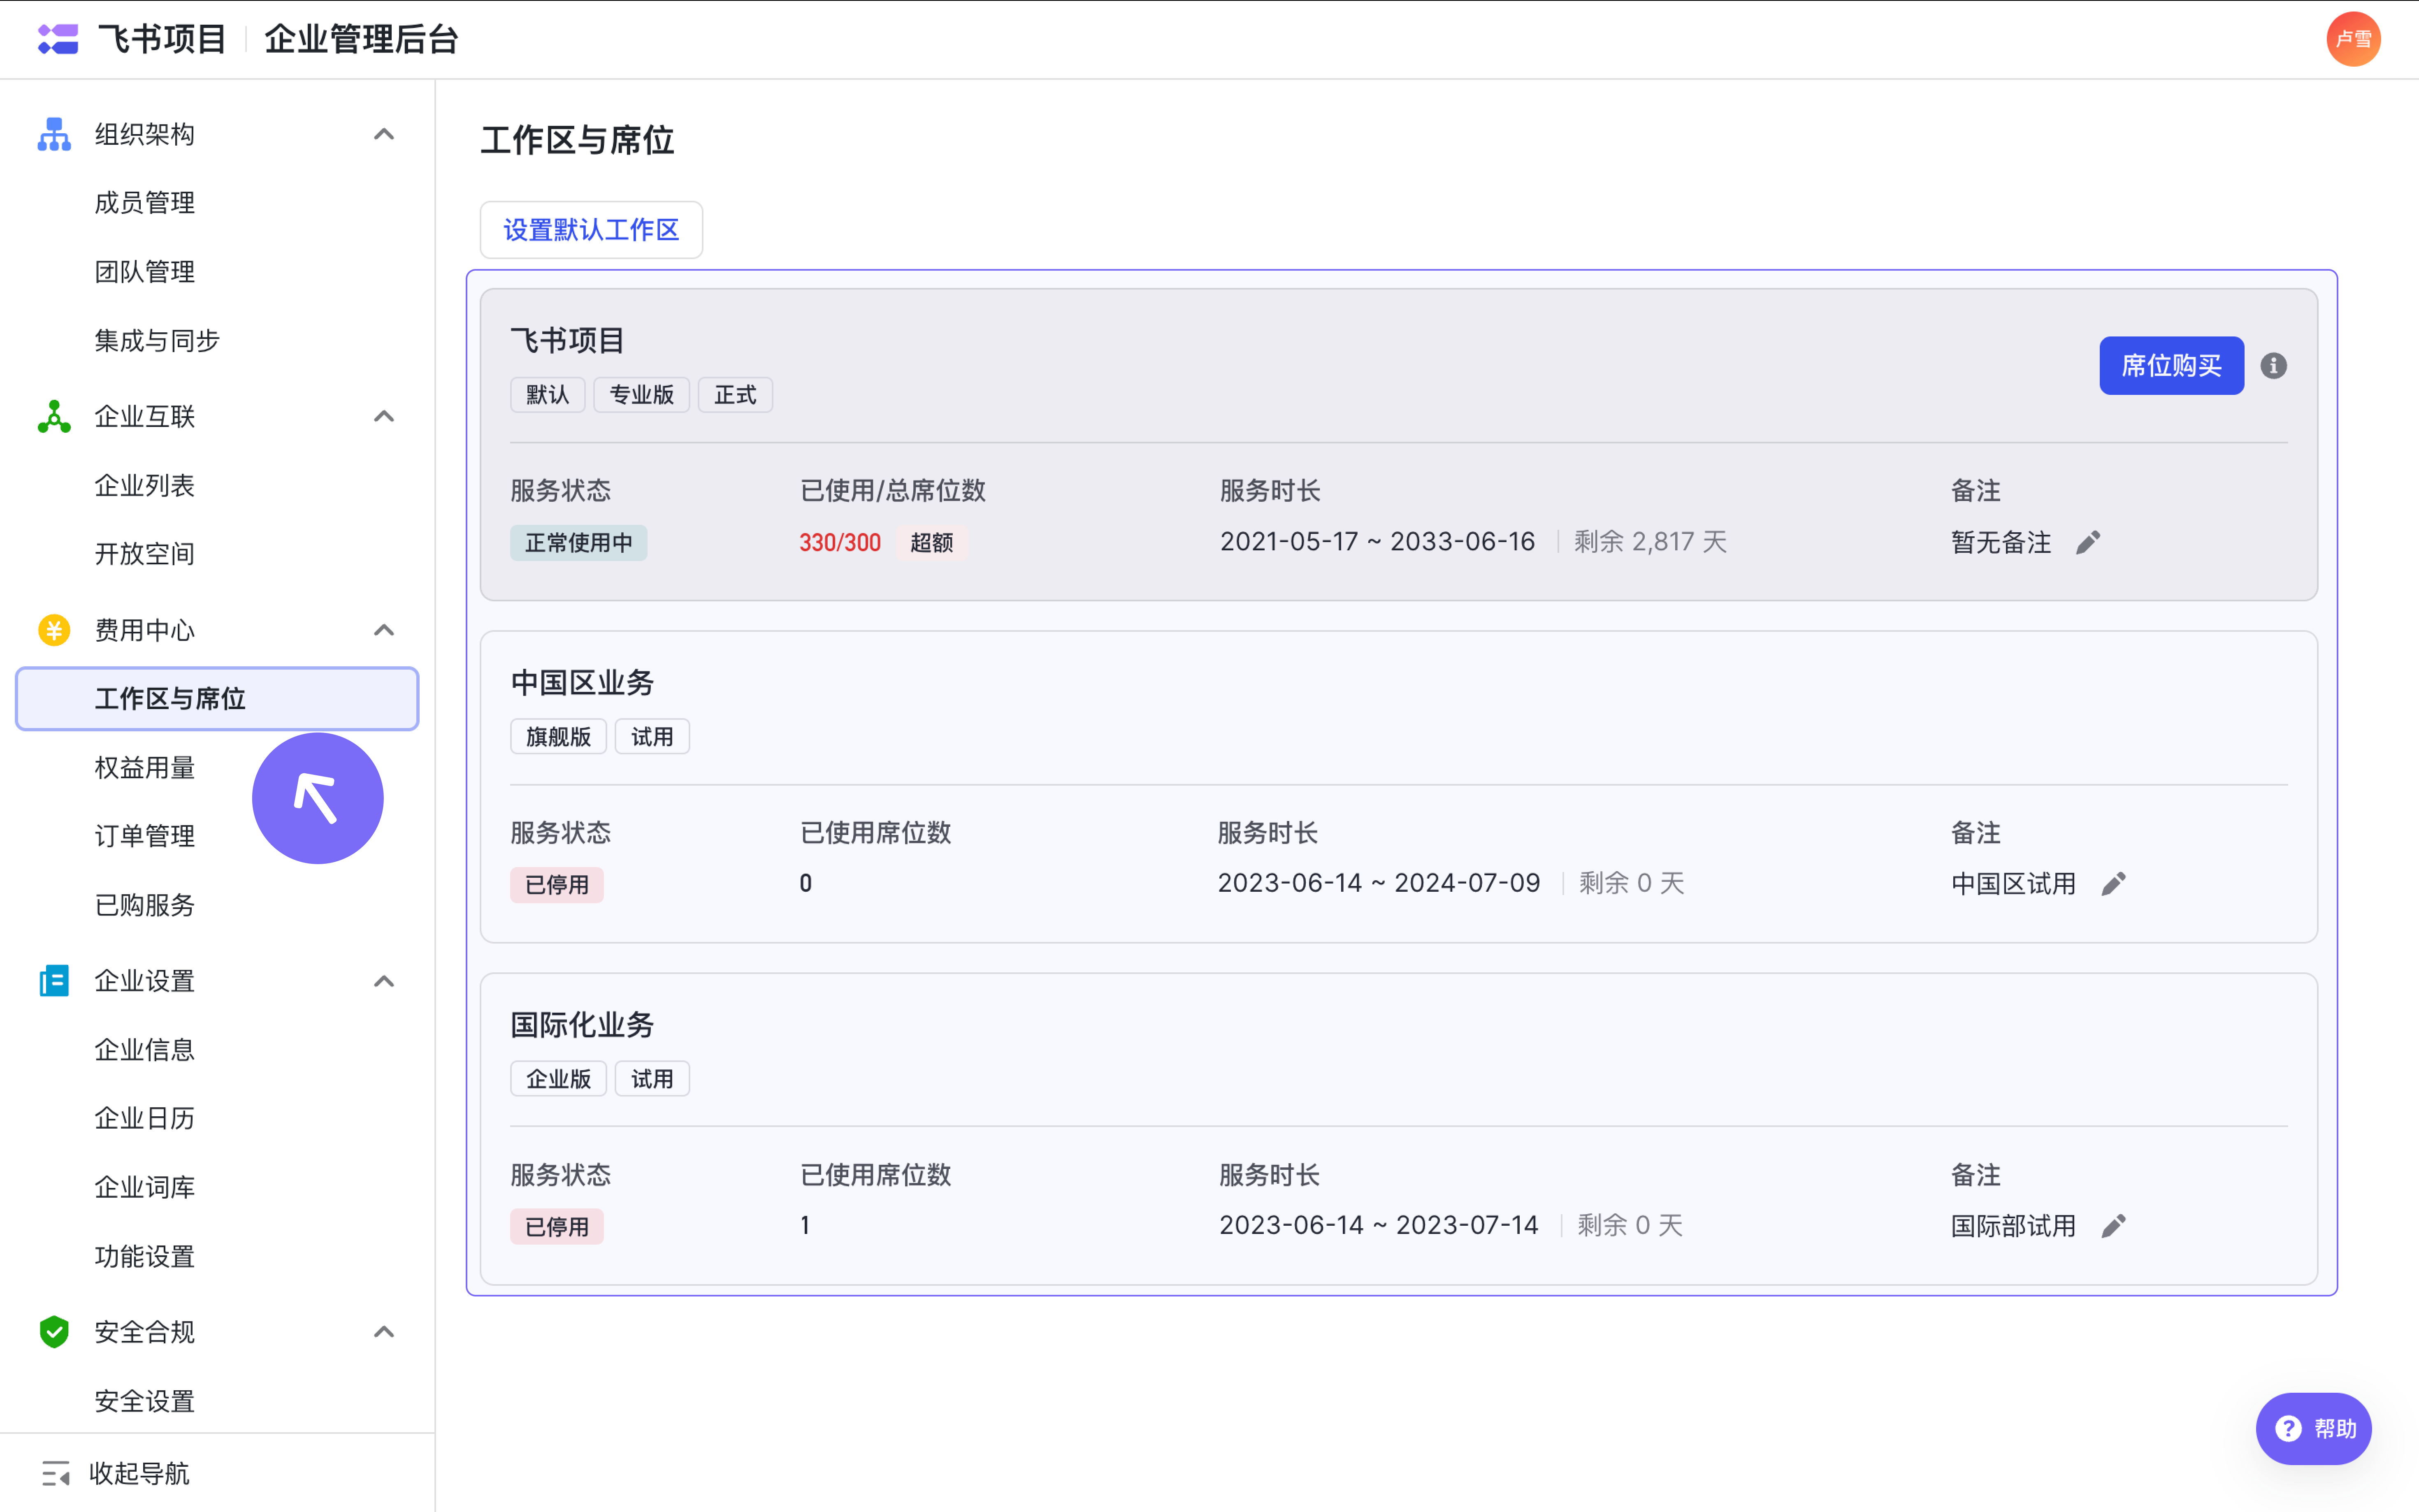This screenshot has height=1512, width=2419.
Task: Edit the 暂无备注 remark pencil icon
Action: [x=2088, y=542]
